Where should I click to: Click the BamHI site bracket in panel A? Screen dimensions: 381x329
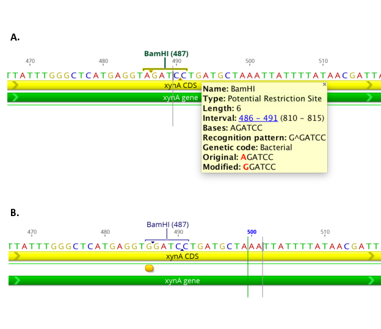point(165,70)
